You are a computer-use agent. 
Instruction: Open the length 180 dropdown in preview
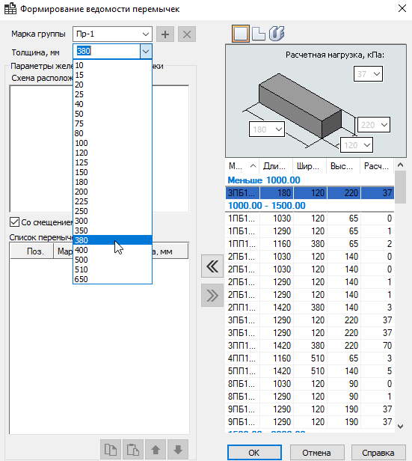tap(267, 129)
